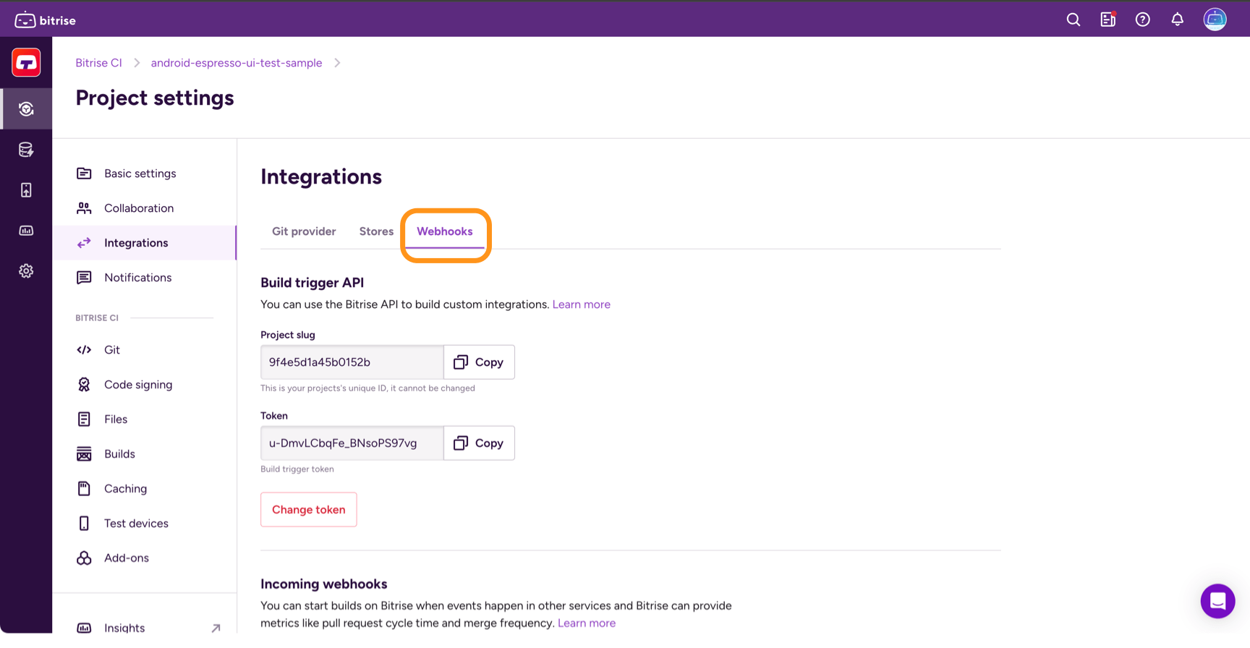Open Bitrise CI section in left rail
Image resolution: width=1250 pixels, height=648 pixels.
point(26,109)
